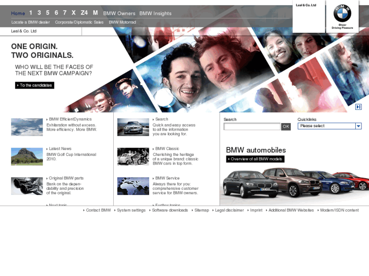Go to the Home menu item
369x276 pixels.
tap(18, 13)
